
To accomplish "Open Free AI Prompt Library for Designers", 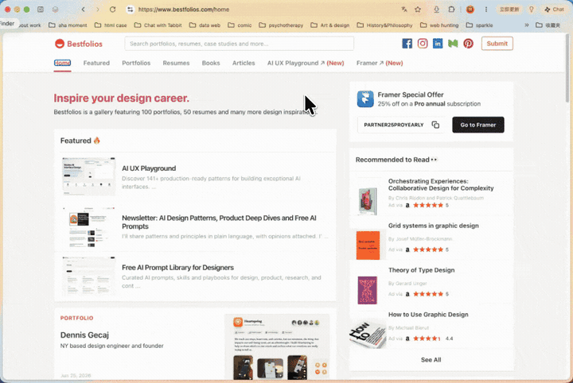I will (x=177, y=267).
